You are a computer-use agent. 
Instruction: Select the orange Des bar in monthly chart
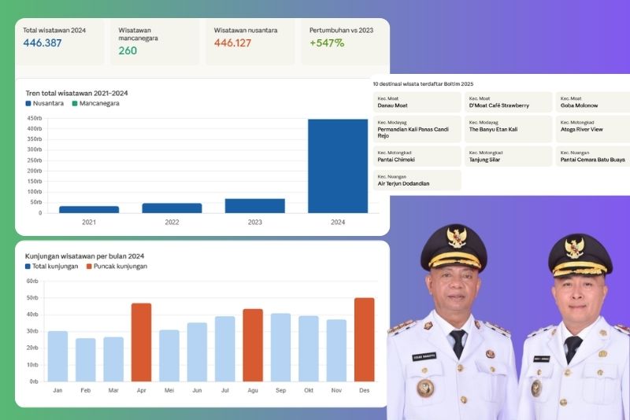click(365, 340)
